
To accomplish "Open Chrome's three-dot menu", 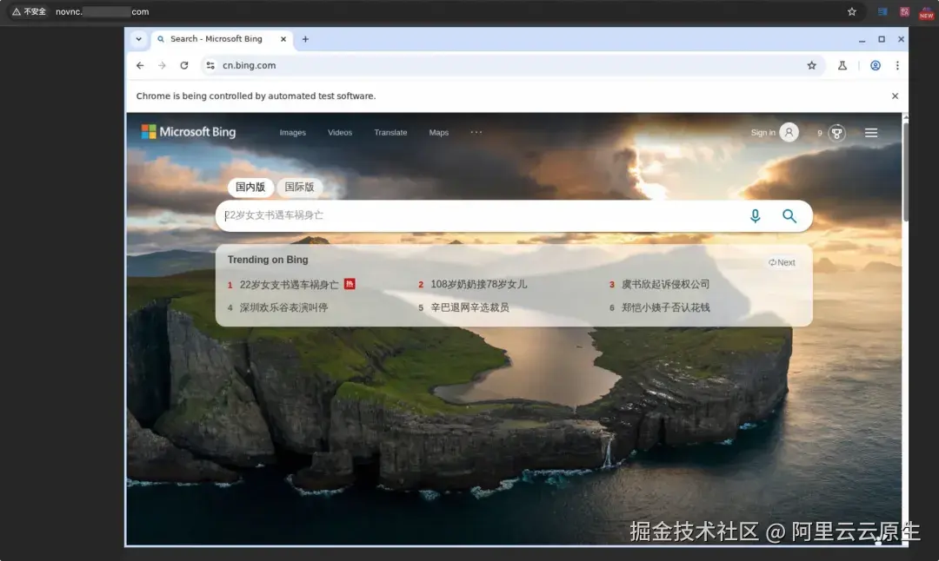I will point(897,65).
